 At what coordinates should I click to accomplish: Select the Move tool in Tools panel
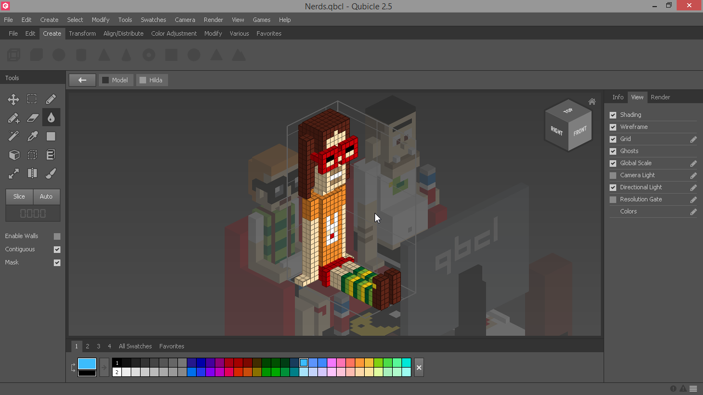pos(14,99)
